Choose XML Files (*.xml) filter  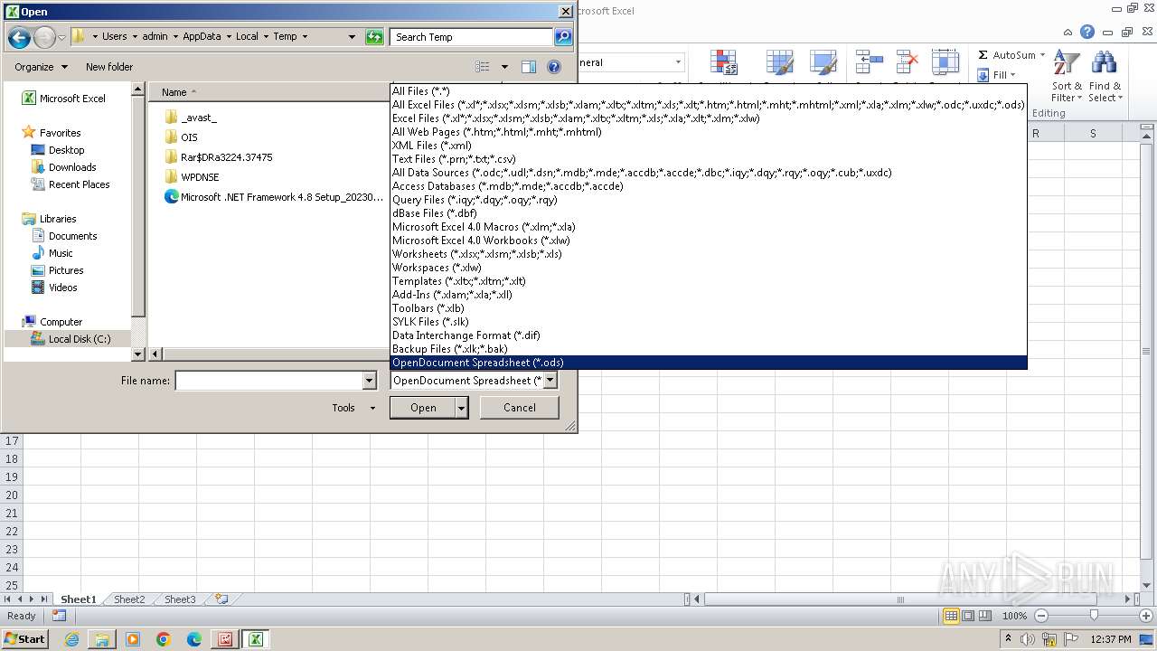coord(709,146)
